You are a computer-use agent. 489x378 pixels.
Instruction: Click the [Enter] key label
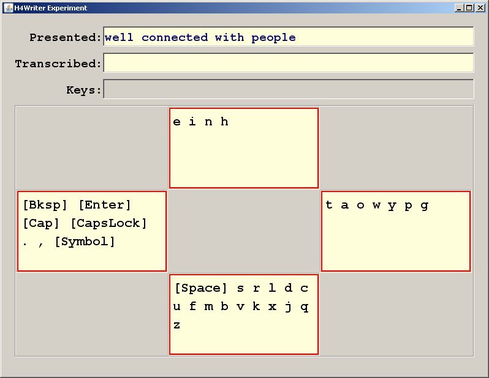pos(105,205)
